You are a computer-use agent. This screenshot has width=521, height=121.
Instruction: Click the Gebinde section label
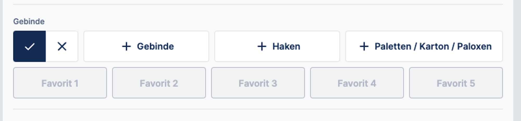coord(29,21)
